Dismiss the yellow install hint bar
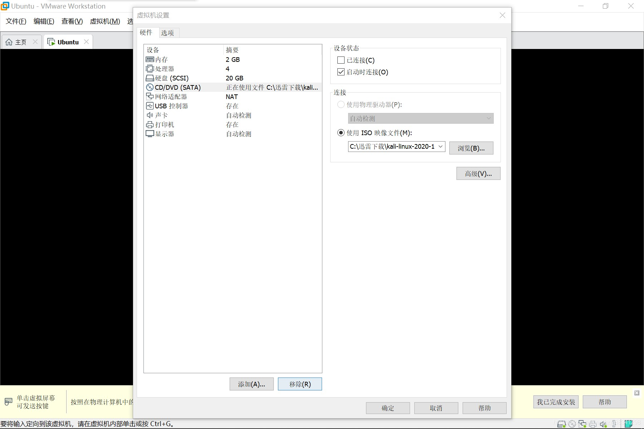 pos(637,393)
